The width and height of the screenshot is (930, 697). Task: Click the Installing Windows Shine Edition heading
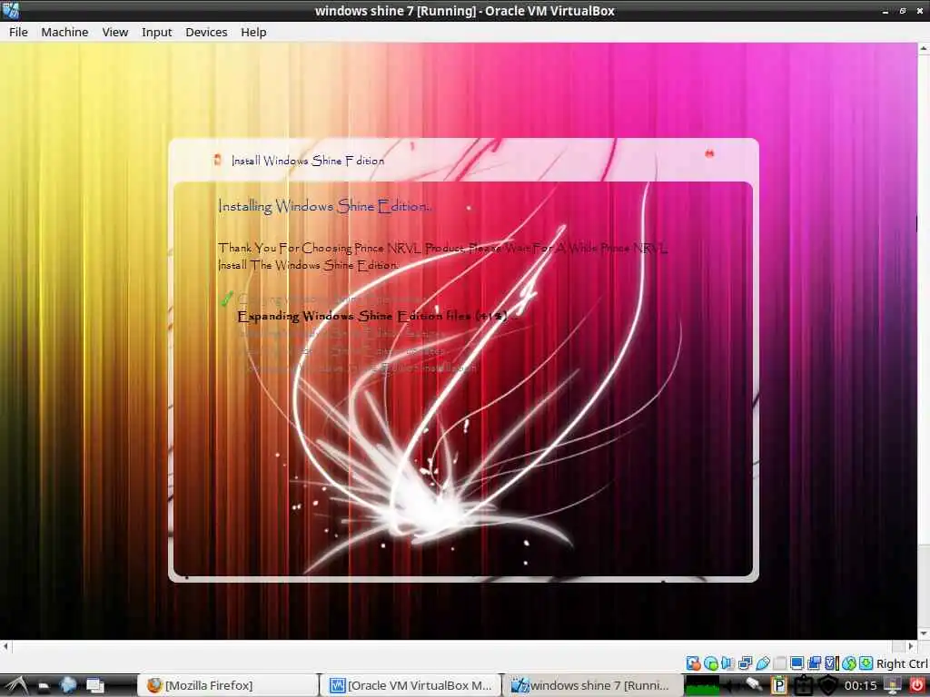click(324, 206)
